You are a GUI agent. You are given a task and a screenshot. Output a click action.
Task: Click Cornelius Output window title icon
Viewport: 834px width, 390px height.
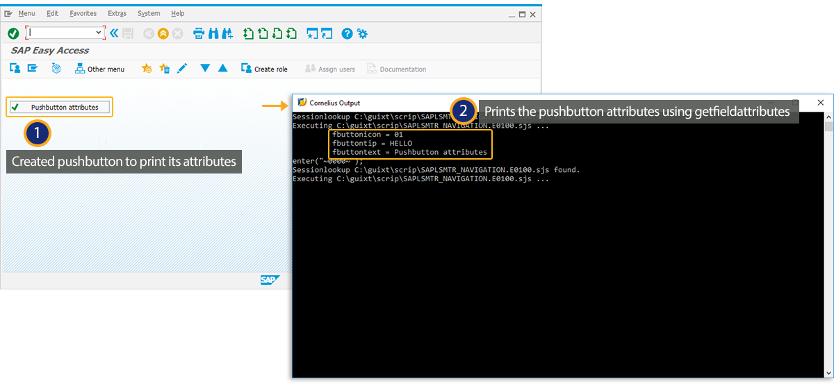click(302, 103)
